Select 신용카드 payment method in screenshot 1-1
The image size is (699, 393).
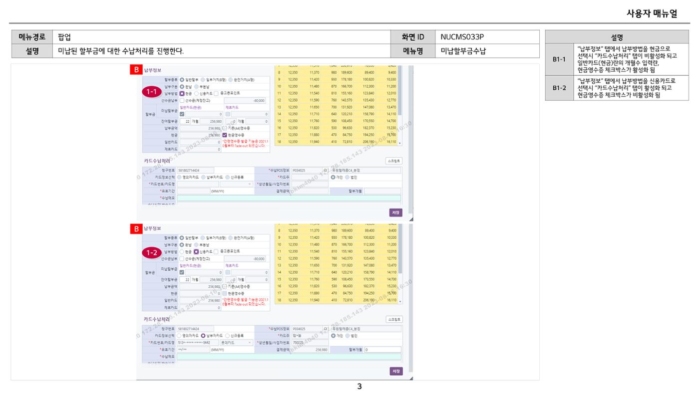click(x=196, y=94)
